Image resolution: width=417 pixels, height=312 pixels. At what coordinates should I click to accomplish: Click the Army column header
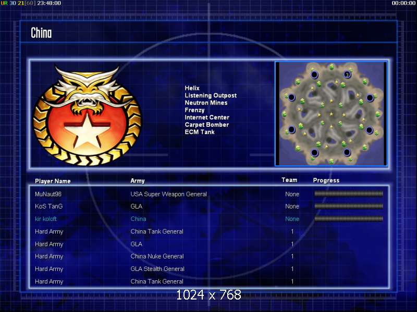pos(138,181)
